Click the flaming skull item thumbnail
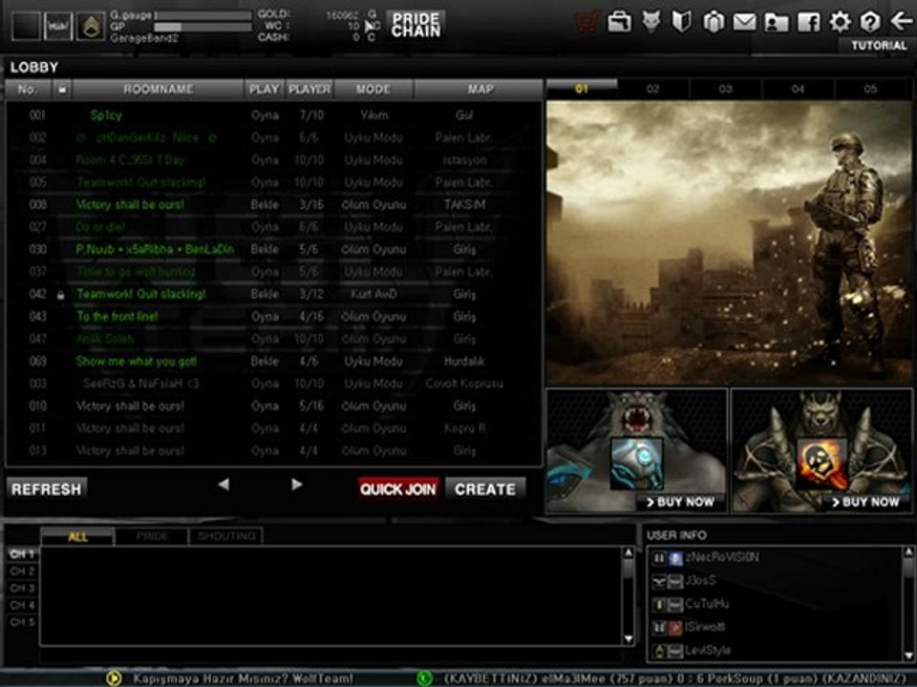The height and width of the screenshot is (687, 917). [x=822, y=464]
